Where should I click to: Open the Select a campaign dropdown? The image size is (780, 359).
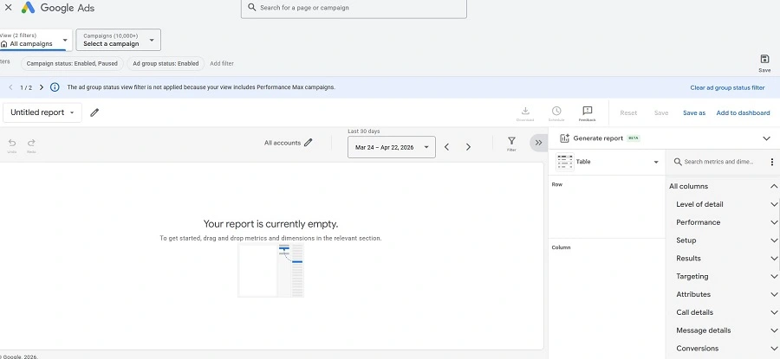click(119, 40)
